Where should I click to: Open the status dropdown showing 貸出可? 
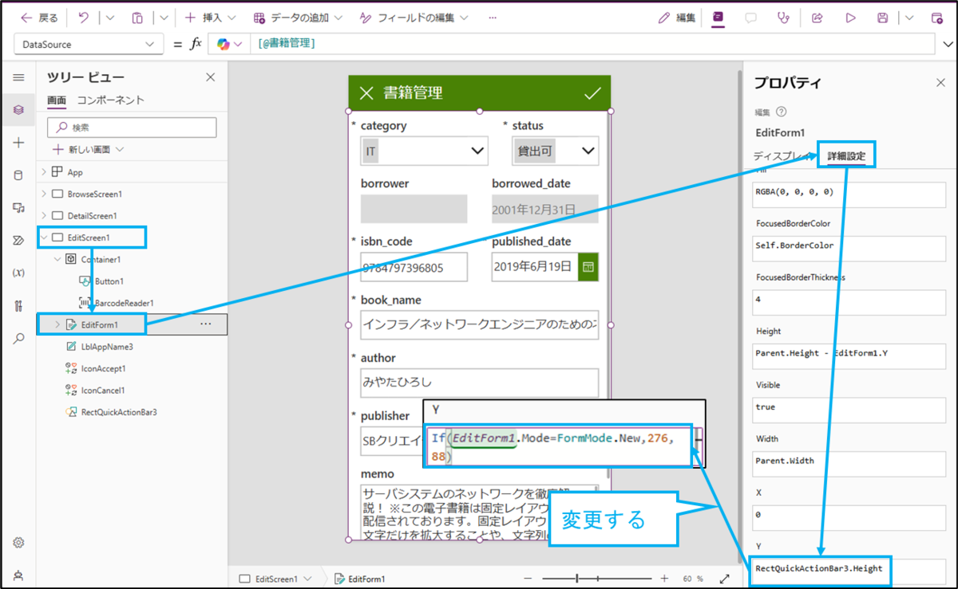coord(555,150)
